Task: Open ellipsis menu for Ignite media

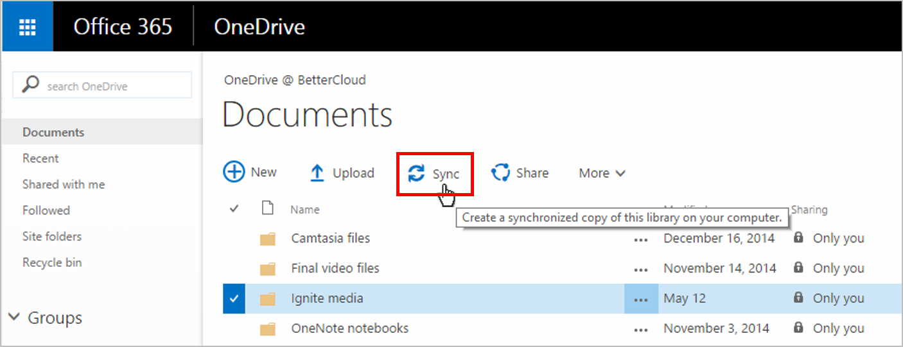Action: (640, 299)
